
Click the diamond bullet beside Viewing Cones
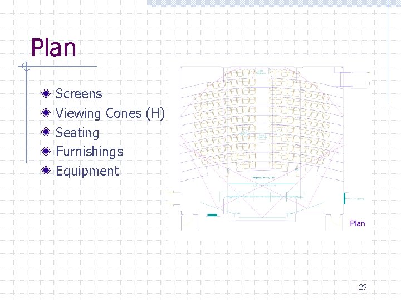46,112
